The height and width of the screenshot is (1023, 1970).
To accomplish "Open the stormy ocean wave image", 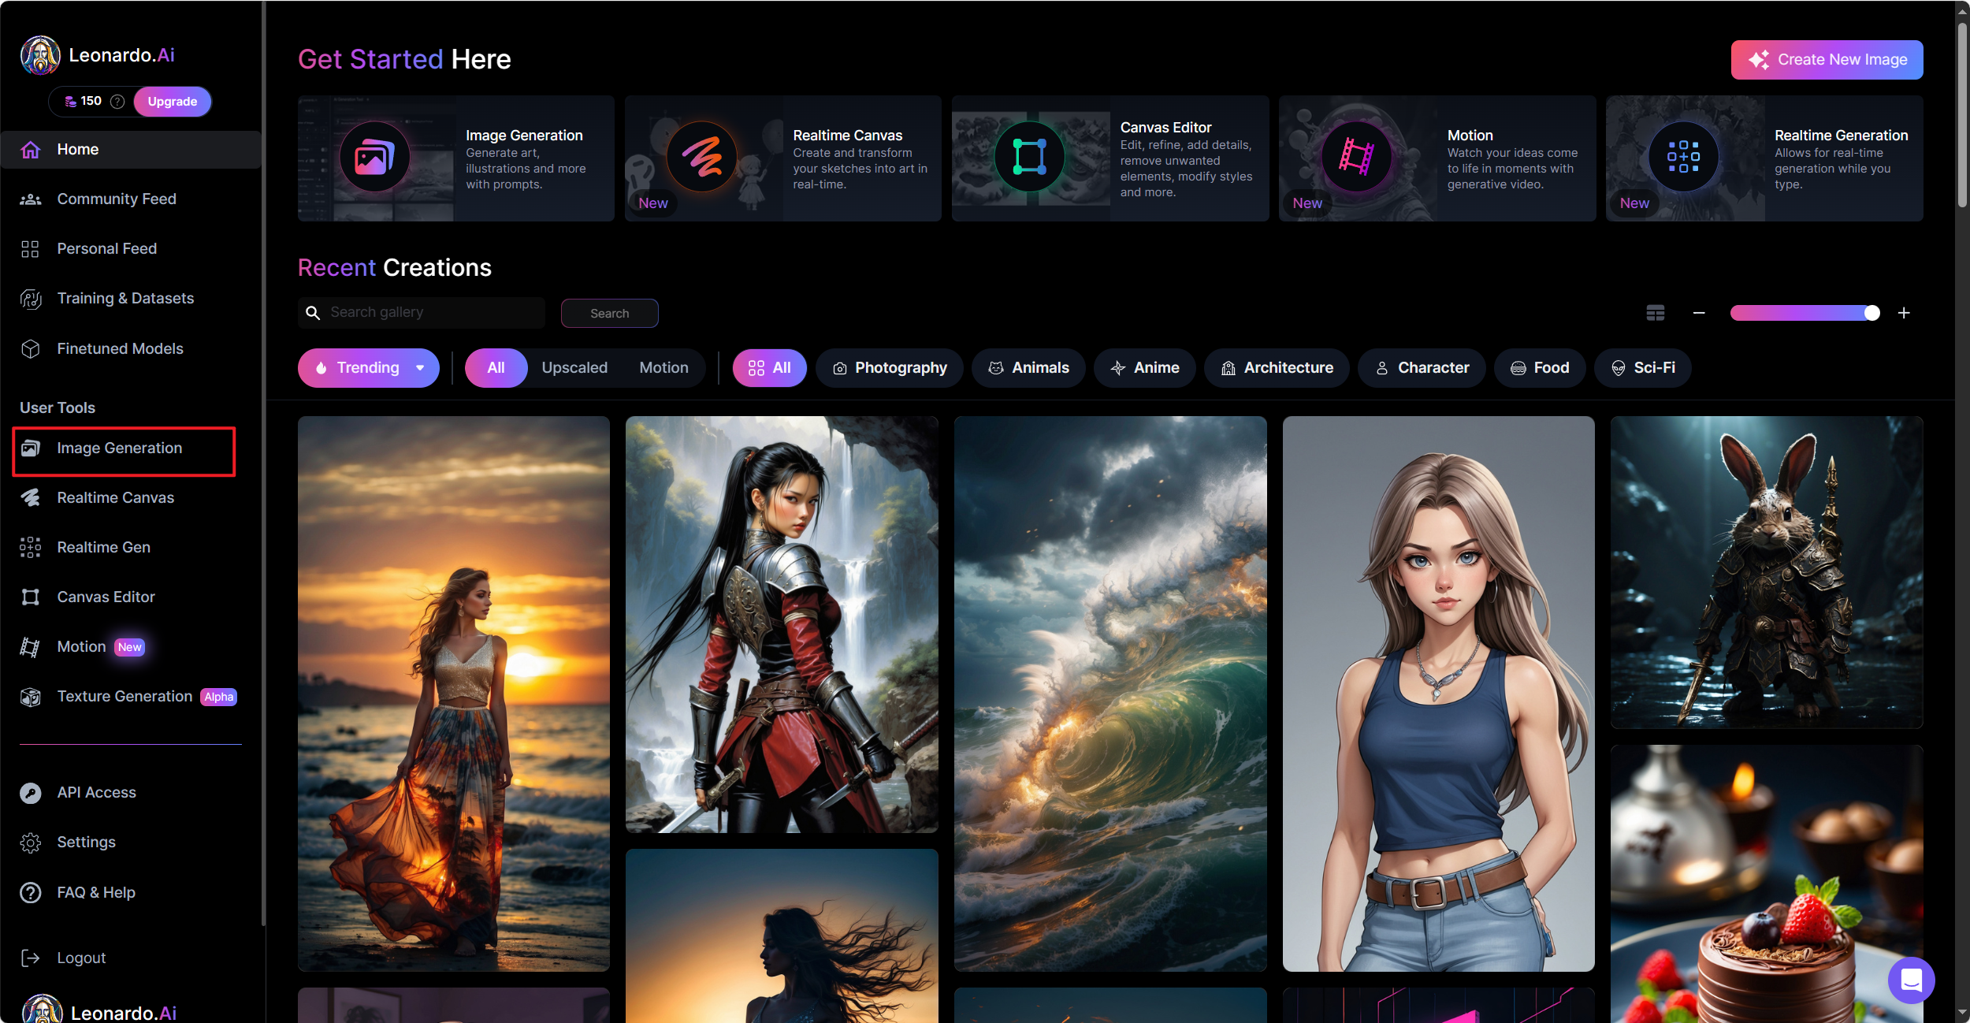I will pos(1110,694).
